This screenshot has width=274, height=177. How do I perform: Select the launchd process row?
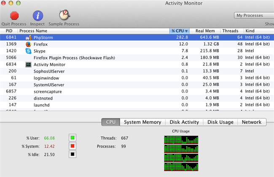[x=137, y=105]
